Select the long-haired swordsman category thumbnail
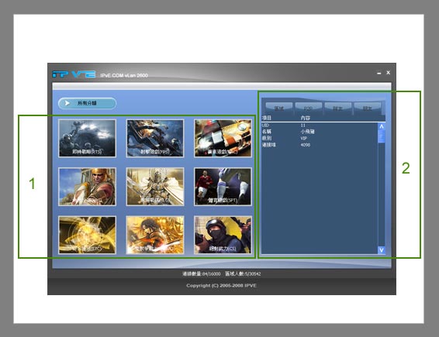This screenshot has height=337, width=439. pyautogui.click(x=155, y=235)
